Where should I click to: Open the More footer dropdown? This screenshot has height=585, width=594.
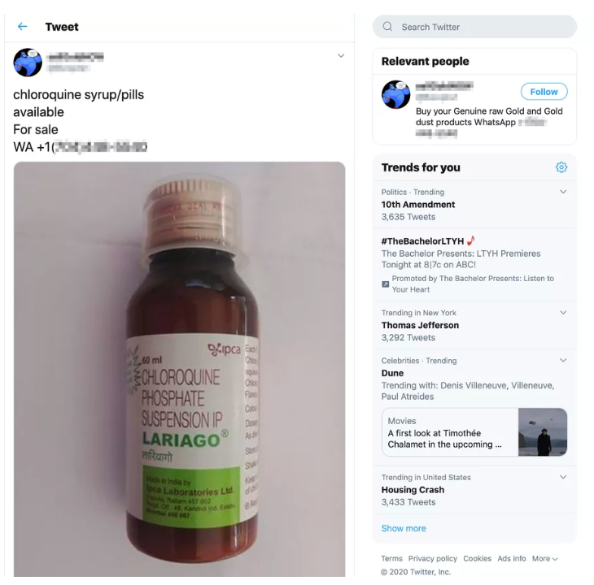coord(544,558)
